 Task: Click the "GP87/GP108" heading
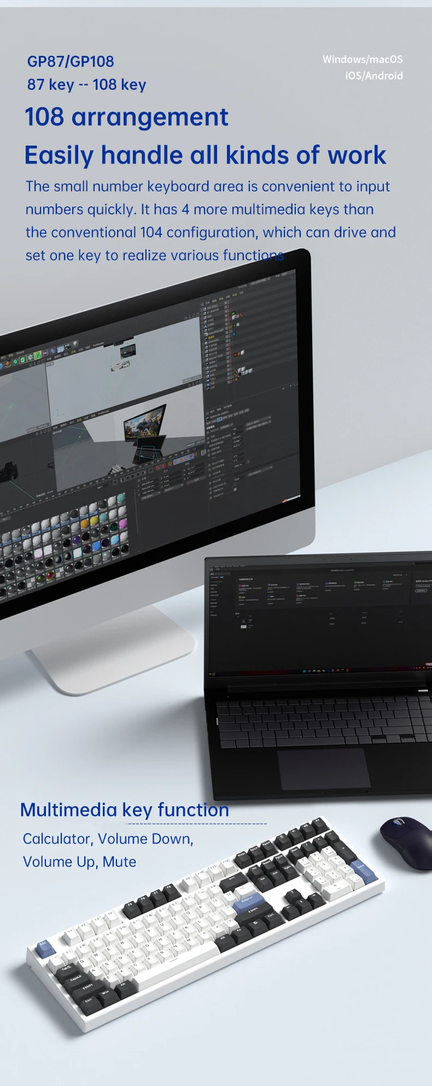(x=71, y=61)
